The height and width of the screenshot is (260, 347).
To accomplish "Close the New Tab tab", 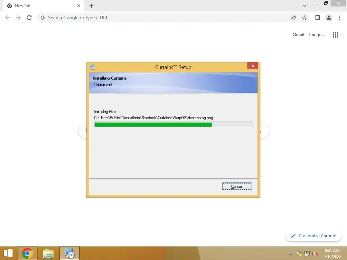I will [79, 6].
